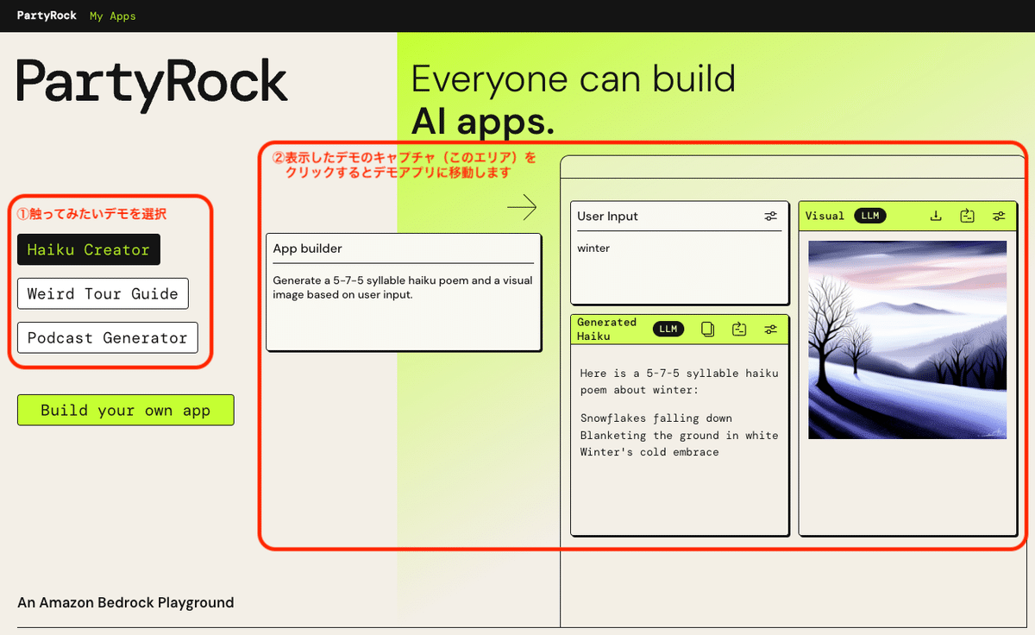Click 'An Amazon Bedrock Playground' footer text
The width and height of the screenshot is (1035, 635).
126,602
